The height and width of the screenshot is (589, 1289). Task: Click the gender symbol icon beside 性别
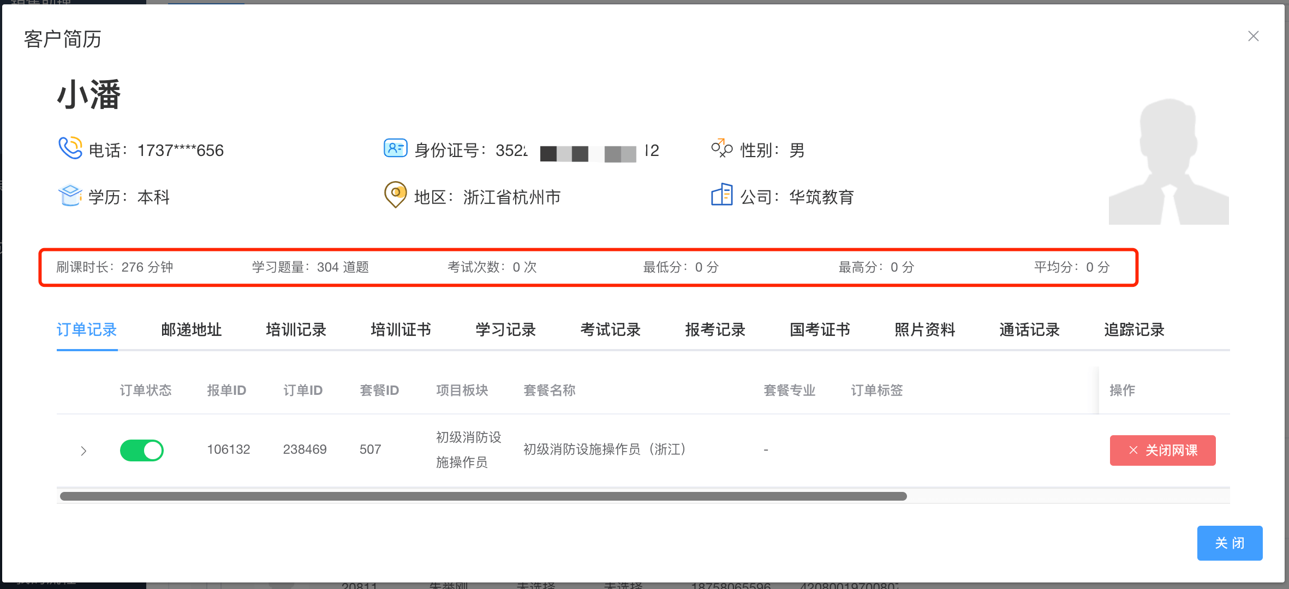point(721,148)
